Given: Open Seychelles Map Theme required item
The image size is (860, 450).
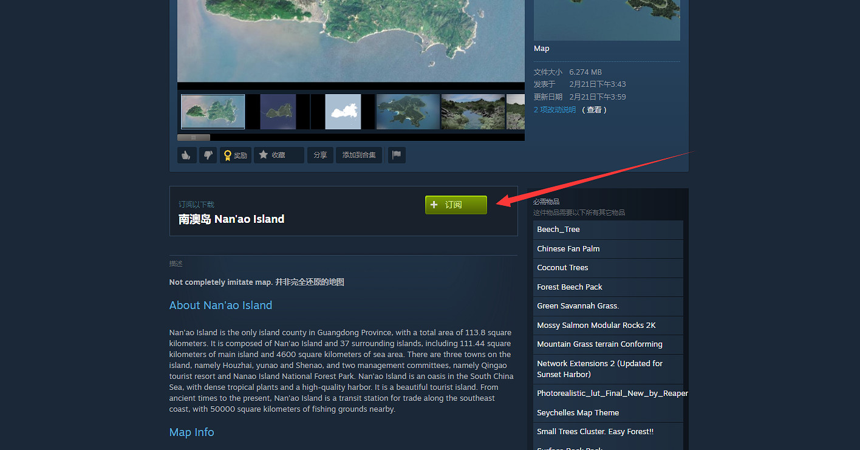Looking at the screenshot, I should coord(578,413).
